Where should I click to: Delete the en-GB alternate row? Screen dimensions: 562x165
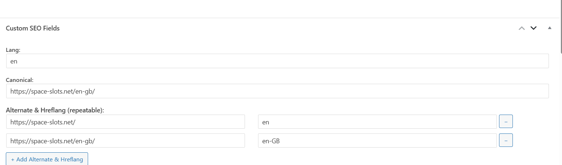pos(506,141)
